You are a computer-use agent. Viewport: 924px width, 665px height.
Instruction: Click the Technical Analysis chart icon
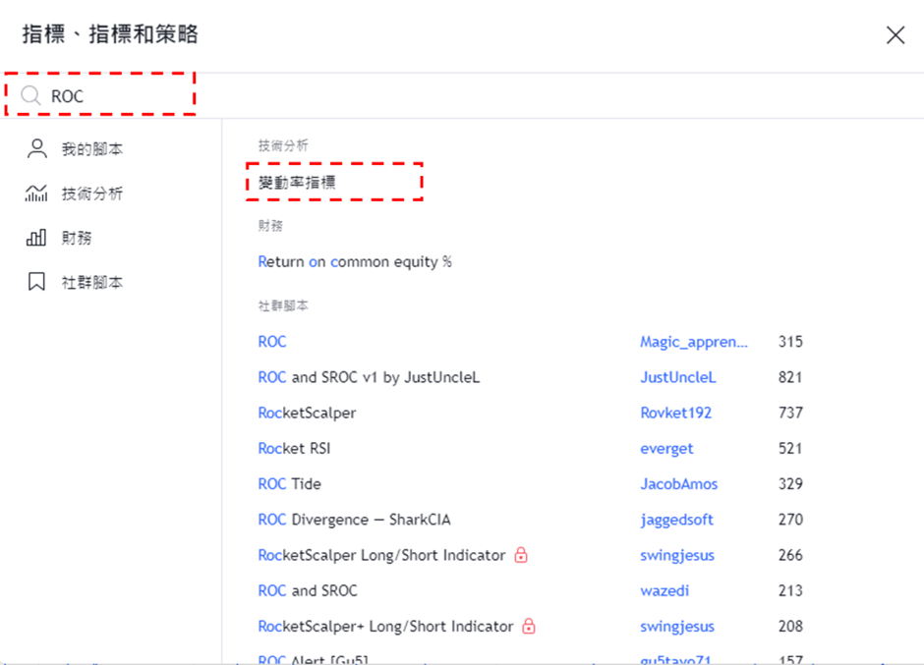pos(36,194)
